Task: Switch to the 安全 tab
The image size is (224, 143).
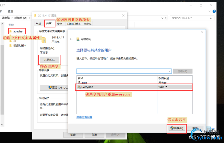Action: coord(59,24)
